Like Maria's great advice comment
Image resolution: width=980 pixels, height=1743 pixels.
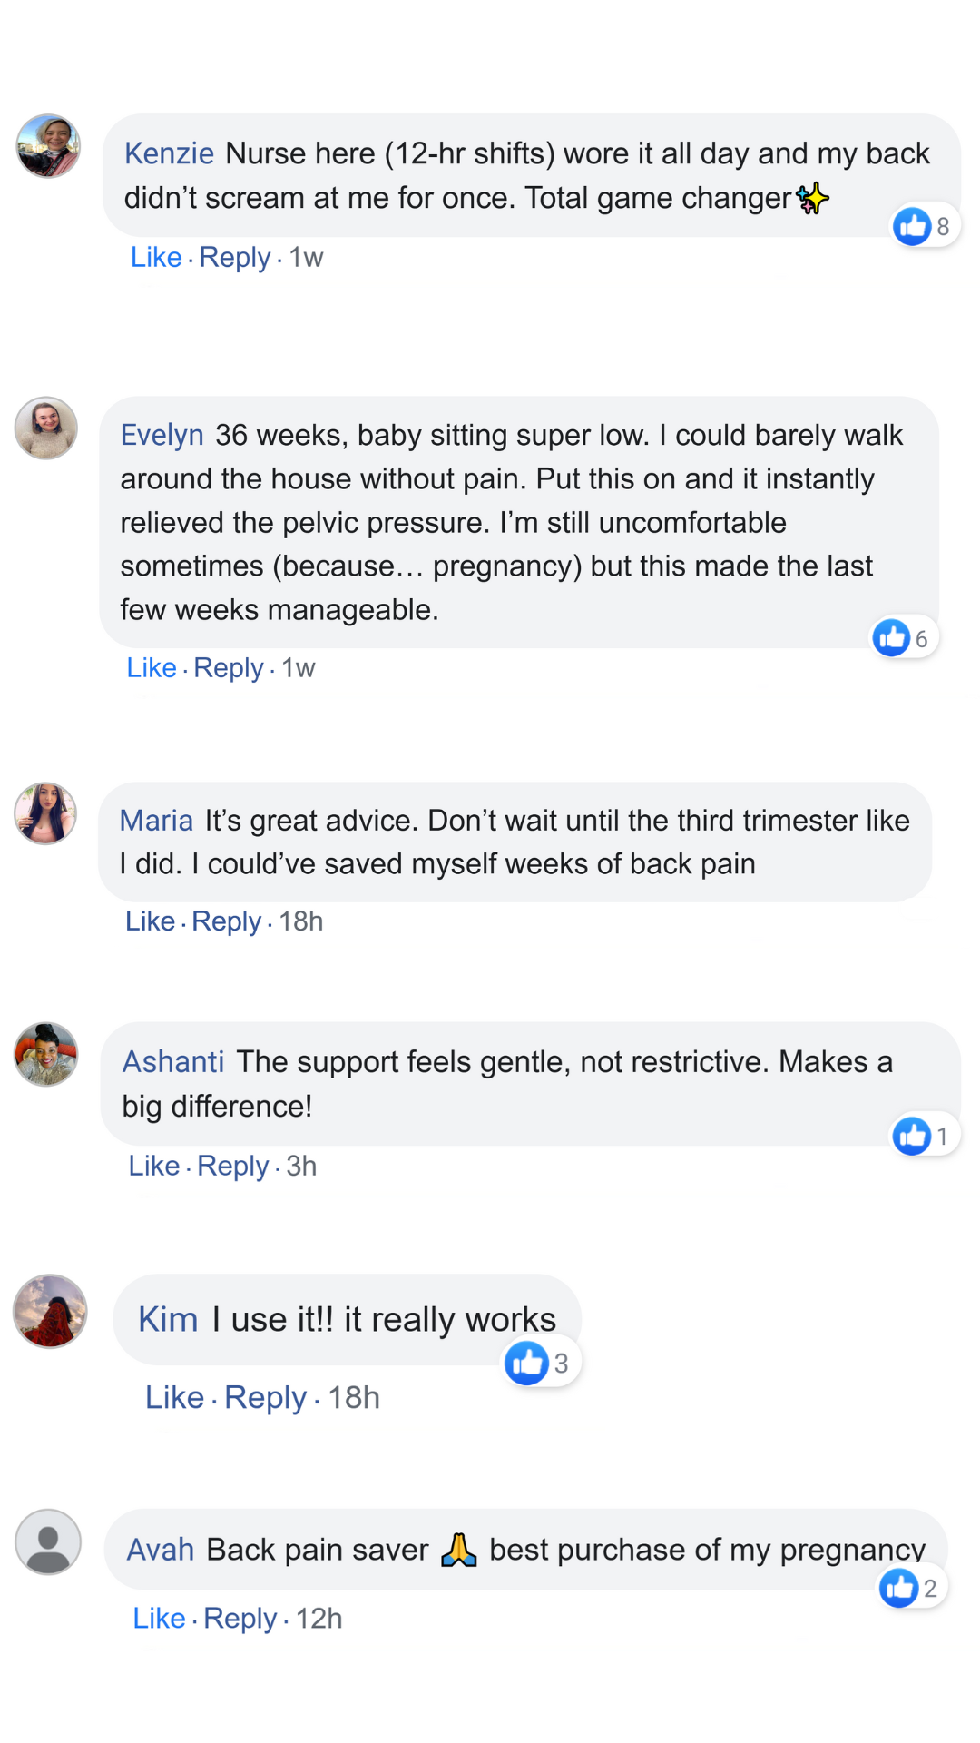[x=150, y=921]
